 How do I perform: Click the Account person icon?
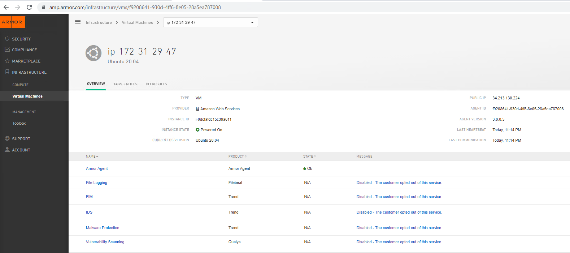pyautogui.click(x=7, y=150)
